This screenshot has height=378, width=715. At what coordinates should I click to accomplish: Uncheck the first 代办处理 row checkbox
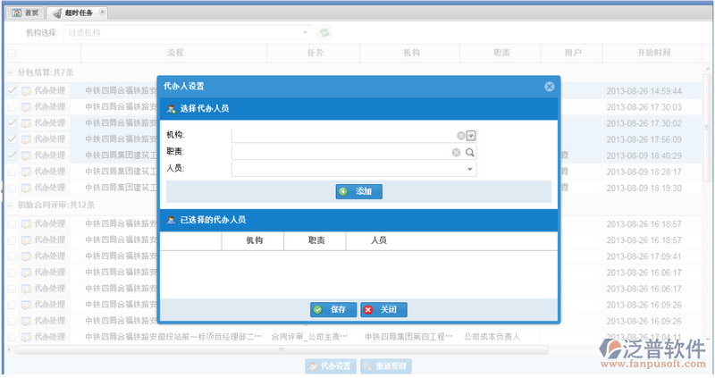click(x=12, y=91)
